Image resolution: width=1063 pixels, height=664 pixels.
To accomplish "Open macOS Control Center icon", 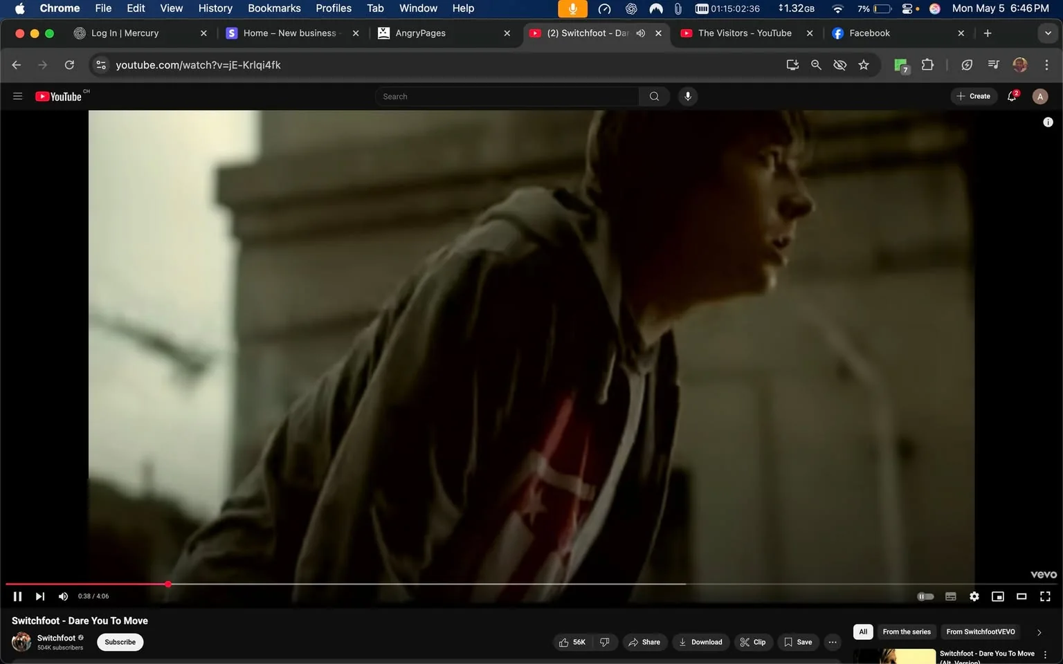I will pos(907,8).
